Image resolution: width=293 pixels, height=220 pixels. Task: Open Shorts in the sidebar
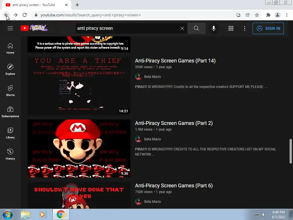(x=10, y=91)
